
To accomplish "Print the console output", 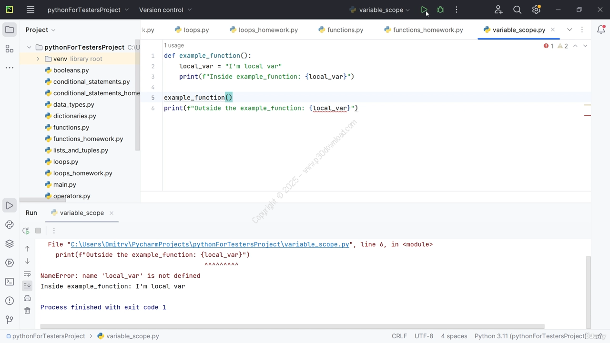I will click(27, 298).
